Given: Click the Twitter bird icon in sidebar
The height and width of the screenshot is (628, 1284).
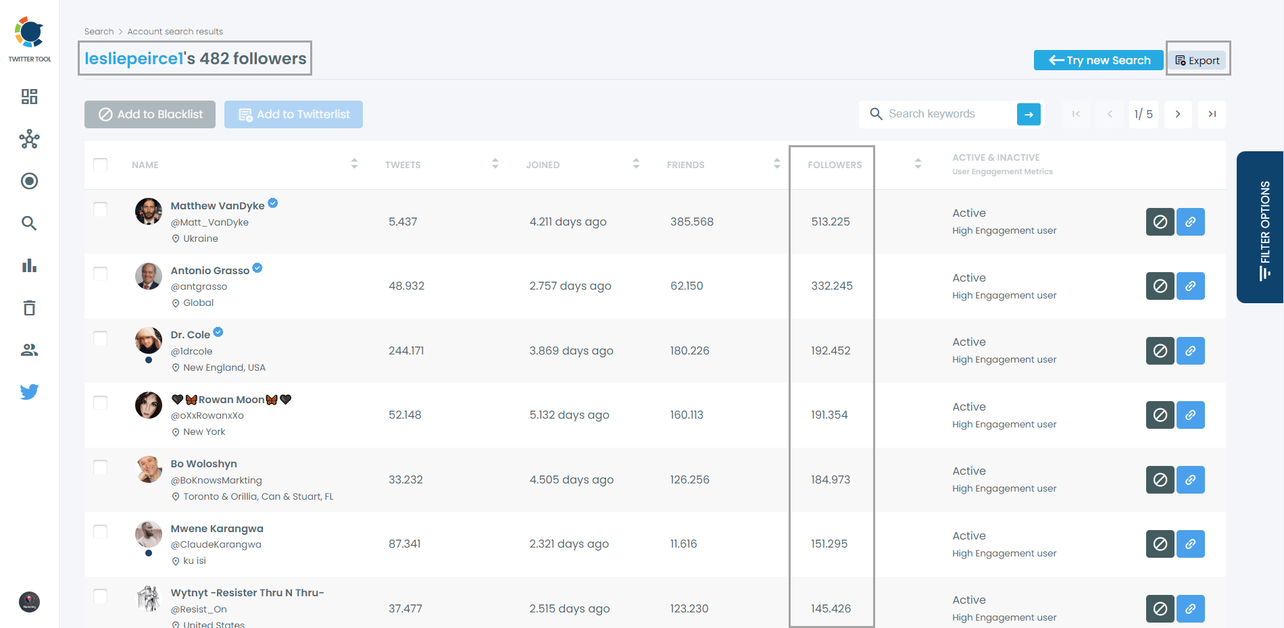Looking at the screenshot, I should point(29,392).
